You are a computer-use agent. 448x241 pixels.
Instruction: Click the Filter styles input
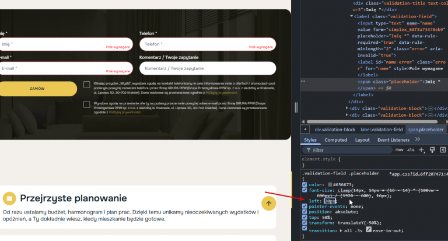coord(347,150)
